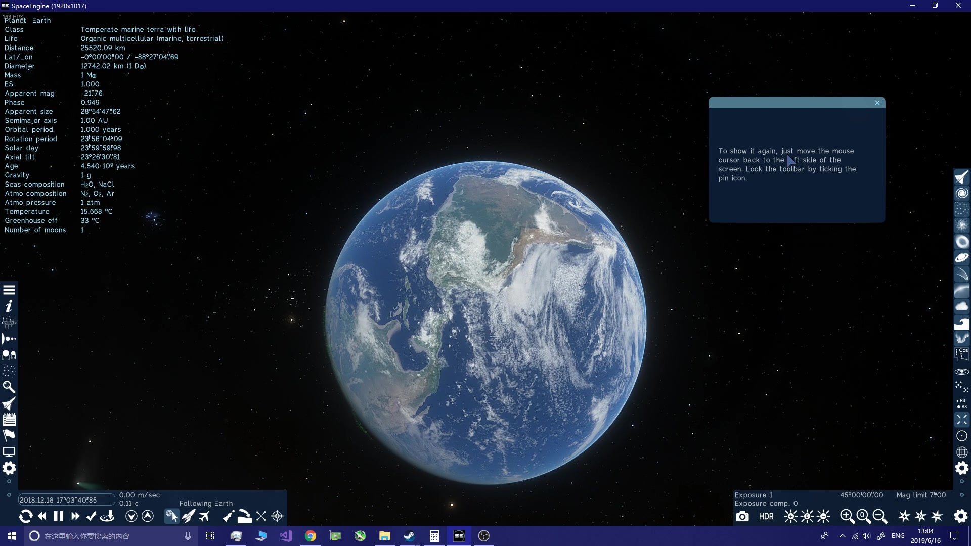Close the toolbar hint popup
This screenshot has height=546, width=971.
click(x=879, y=103)
